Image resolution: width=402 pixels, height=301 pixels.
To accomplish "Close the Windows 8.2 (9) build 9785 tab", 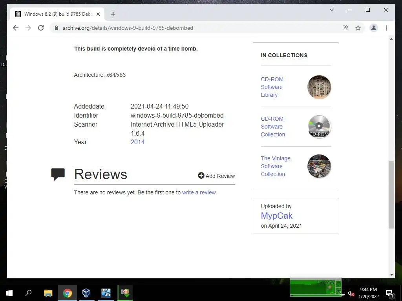I will point(98,14).
